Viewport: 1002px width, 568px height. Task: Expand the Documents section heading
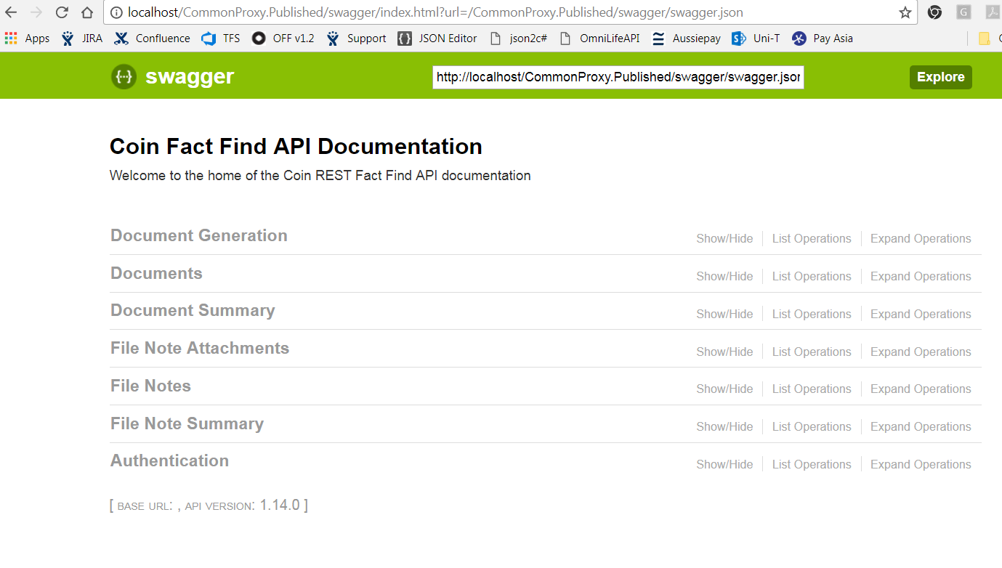pyautogui.click(x=156, y=273)
